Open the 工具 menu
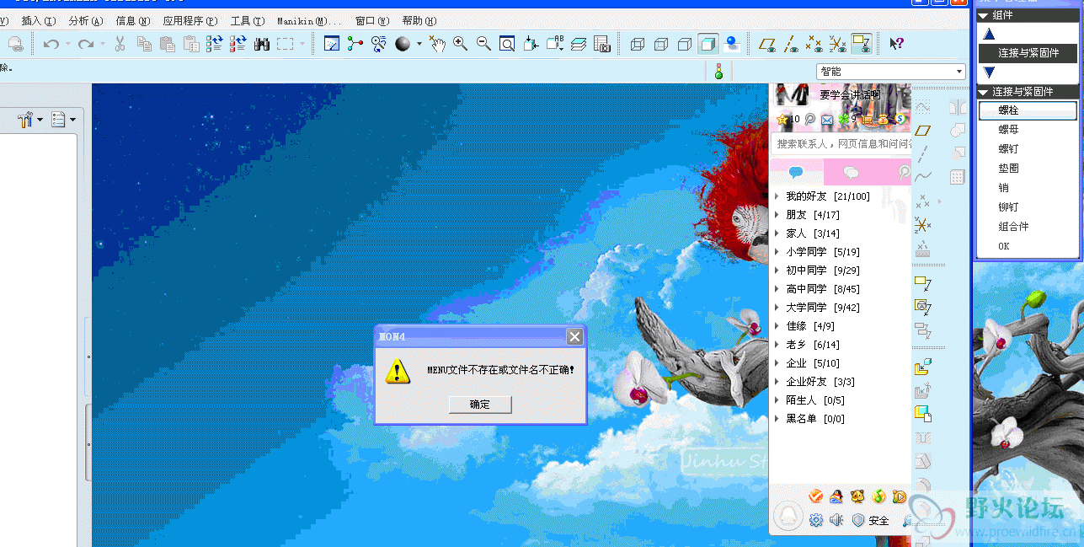1084x547 pixels. coord(247,20)
